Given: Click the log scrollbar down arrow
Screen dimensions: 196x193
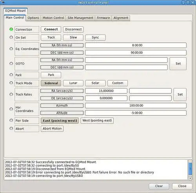Looking at the screenshot, I should [190, 178].
